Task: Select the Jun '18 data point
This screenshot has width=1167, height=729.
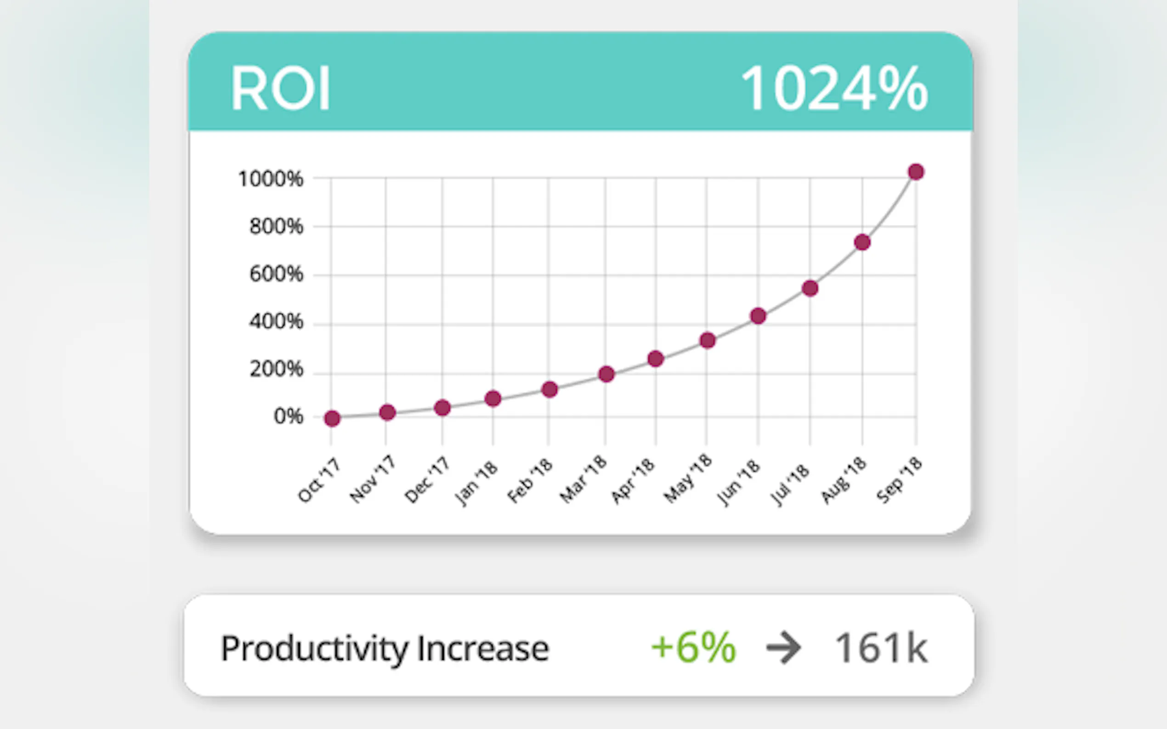Action: (758, 316)
